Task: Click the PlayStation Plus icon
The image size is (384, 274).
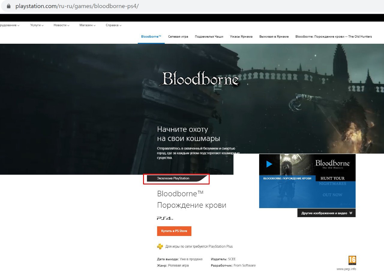Action: [x=160, y=246]
